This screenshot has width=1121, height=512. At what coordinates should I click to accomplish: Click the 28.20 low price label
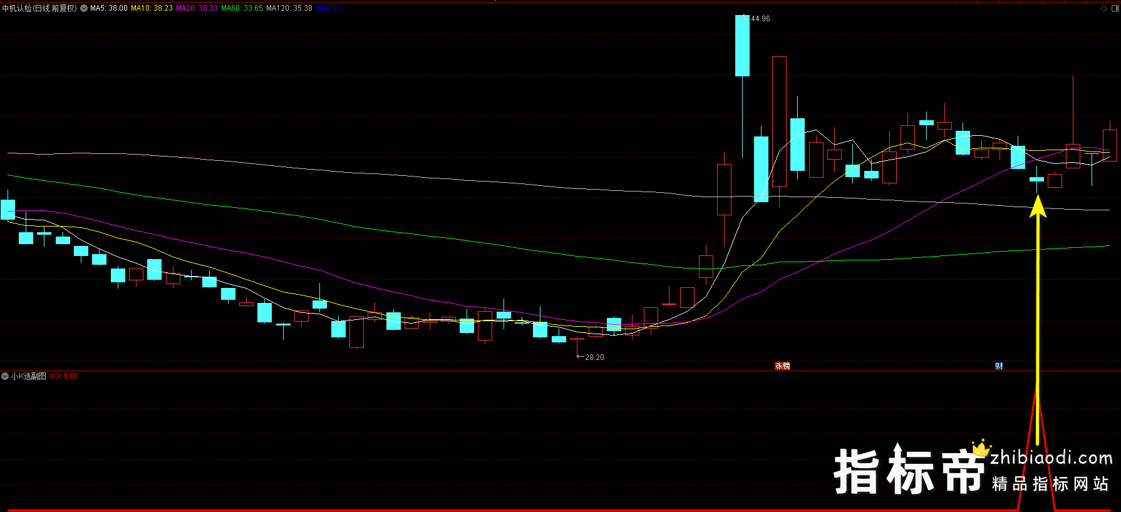594,357
